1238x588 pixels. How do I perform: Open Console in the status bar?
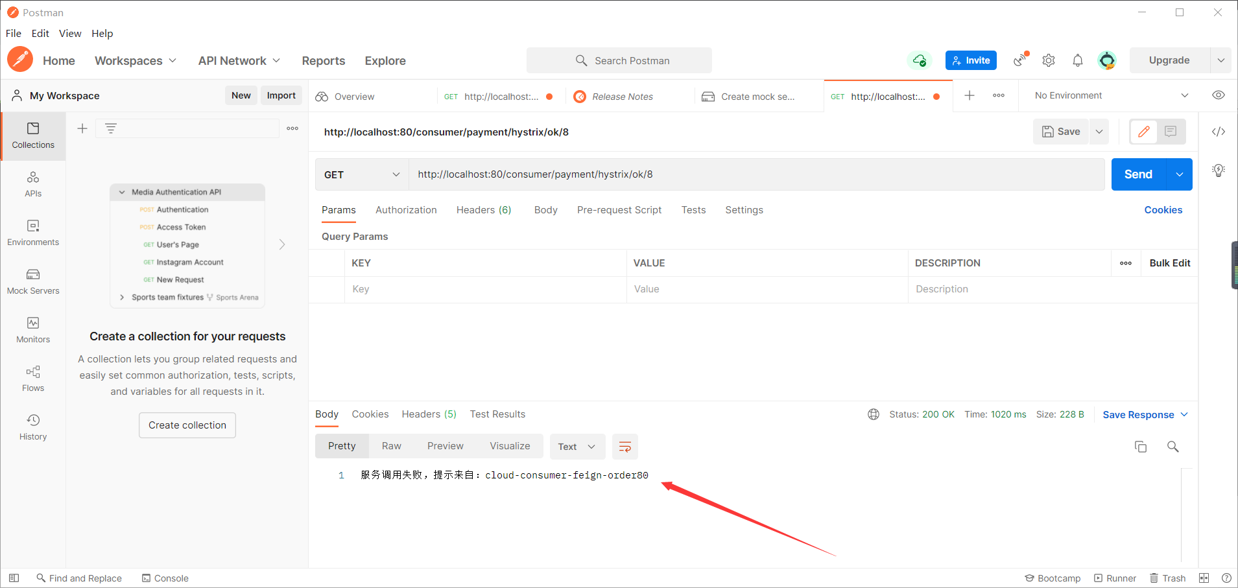click(x=165, y=578)
